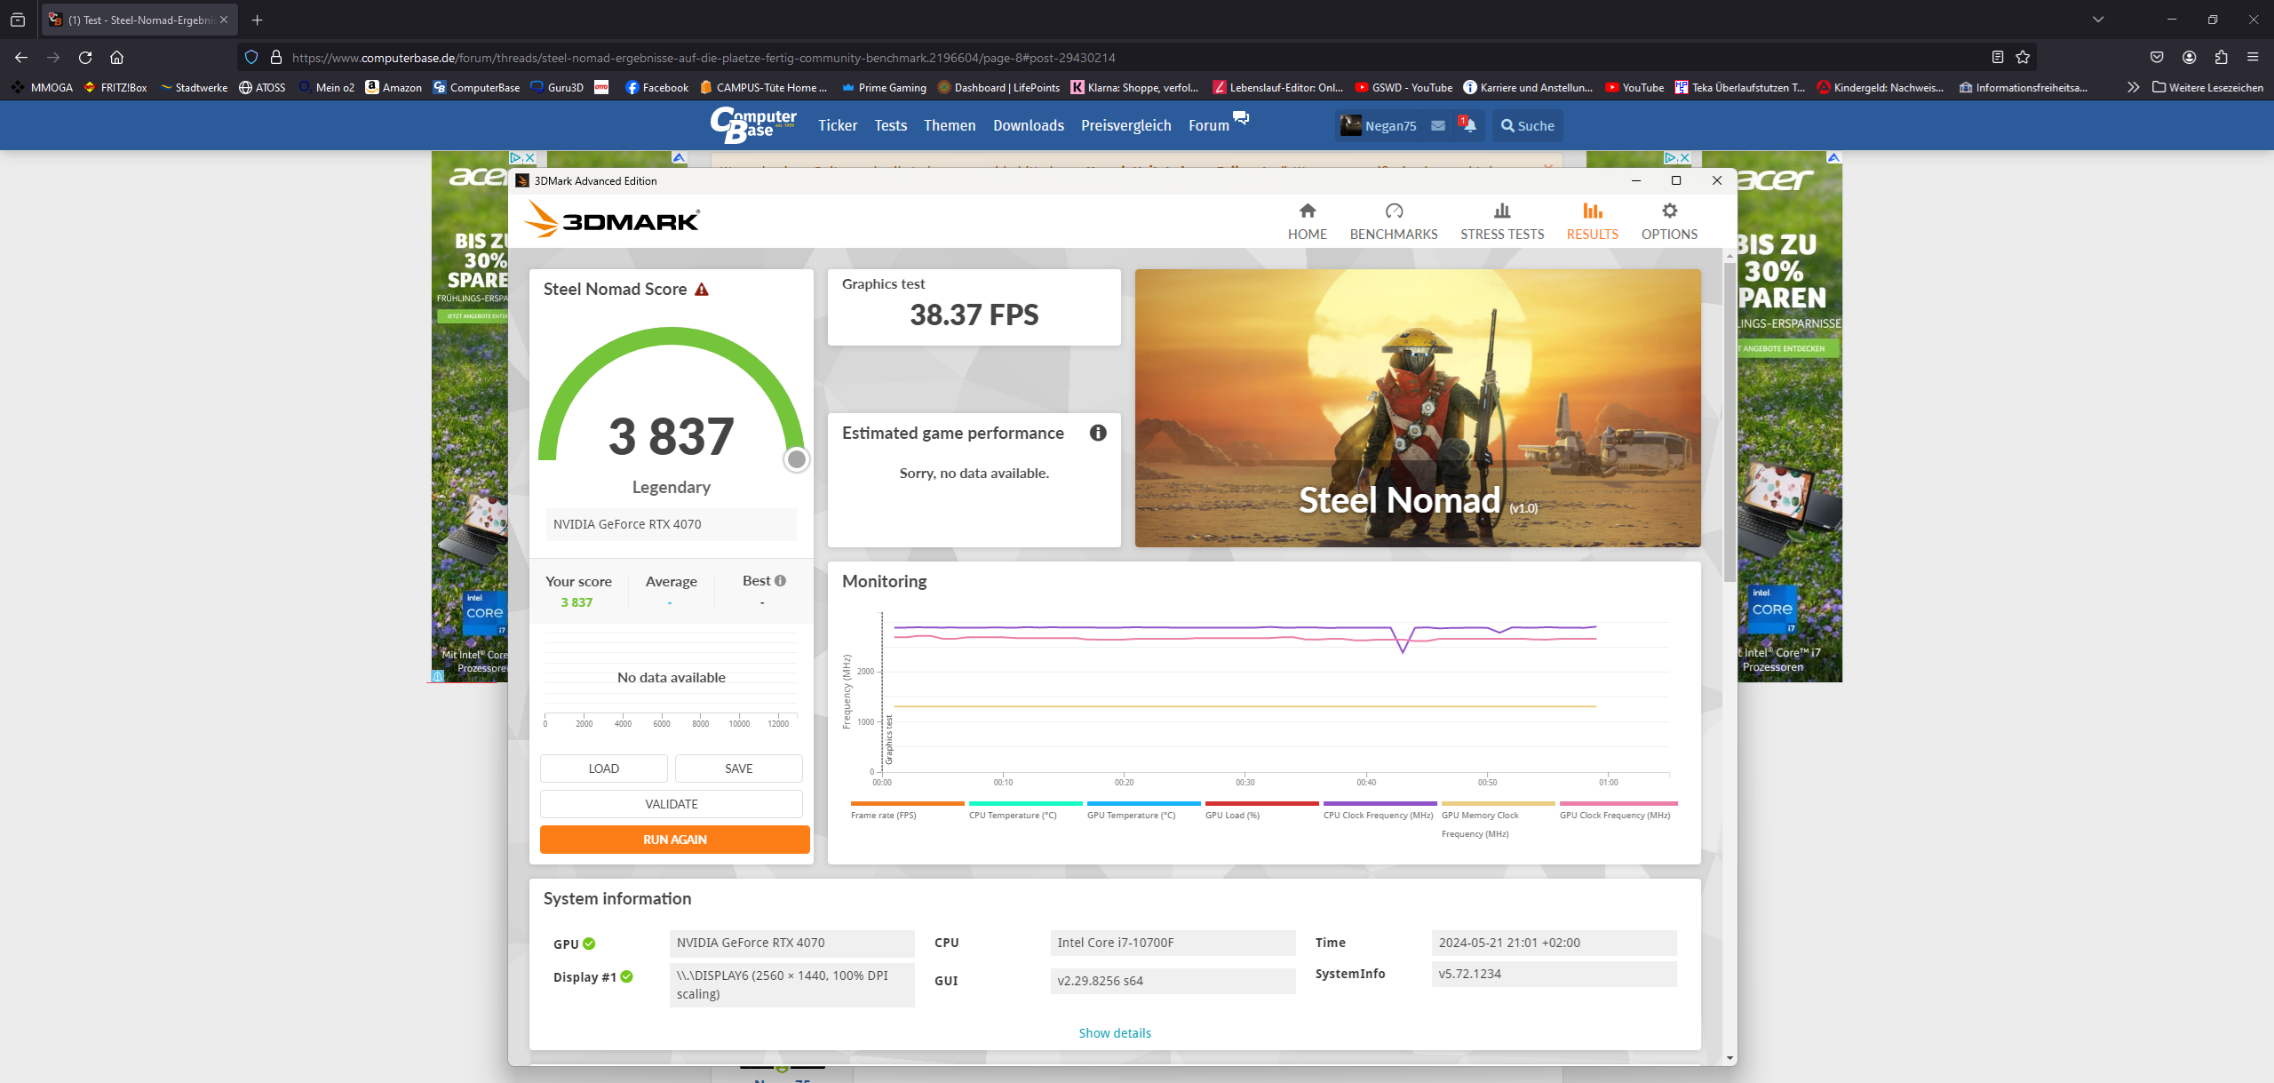2274x1083 pixels.
Task: Click the info icon next to Best
Action: [781, 581]
